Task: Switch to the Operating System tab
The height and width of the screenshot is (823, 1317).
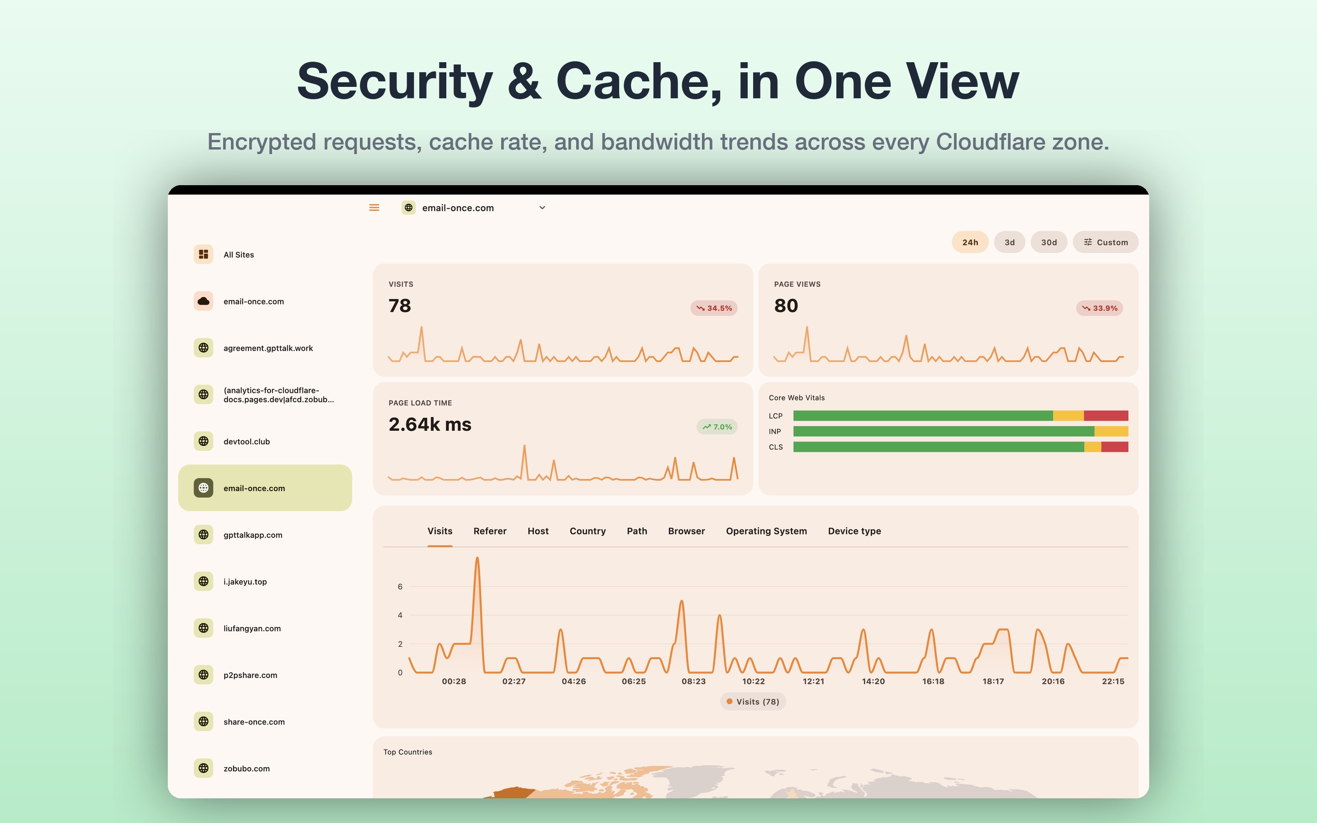Action: [x=766, y=531]
